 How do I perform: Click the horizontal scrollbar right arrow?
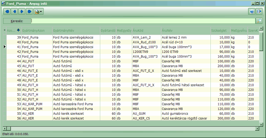[x=257, y=129]
